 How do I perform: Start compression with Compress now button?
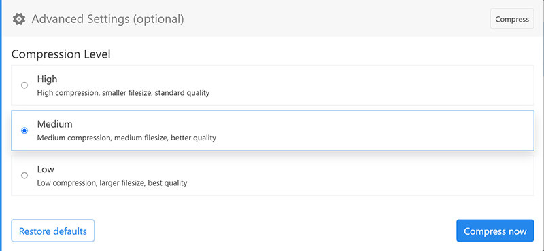tap(495, 231)
